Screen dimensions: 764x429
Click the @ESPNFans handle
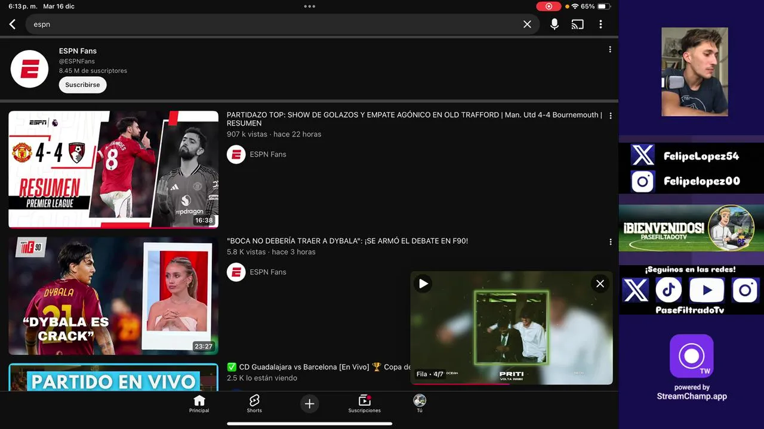click(76, 61)
